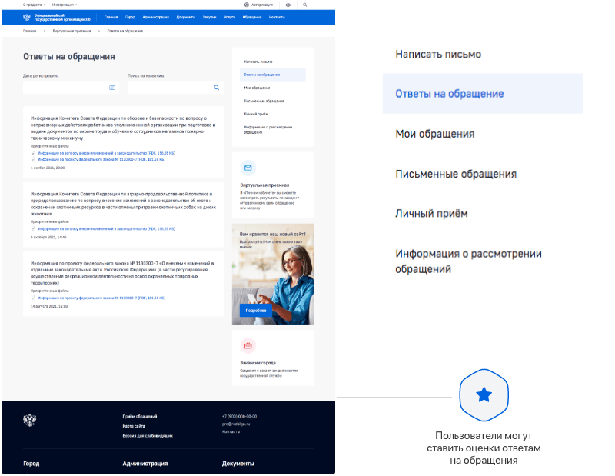Click the coat of arms logo in blue header

click(x=27, y=17)
